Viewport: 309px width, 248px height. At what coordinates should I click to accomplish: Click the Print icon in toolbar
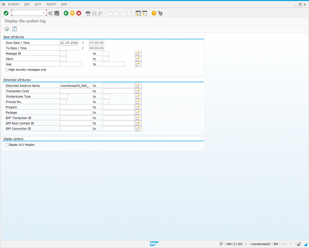(x=88, y=13)
